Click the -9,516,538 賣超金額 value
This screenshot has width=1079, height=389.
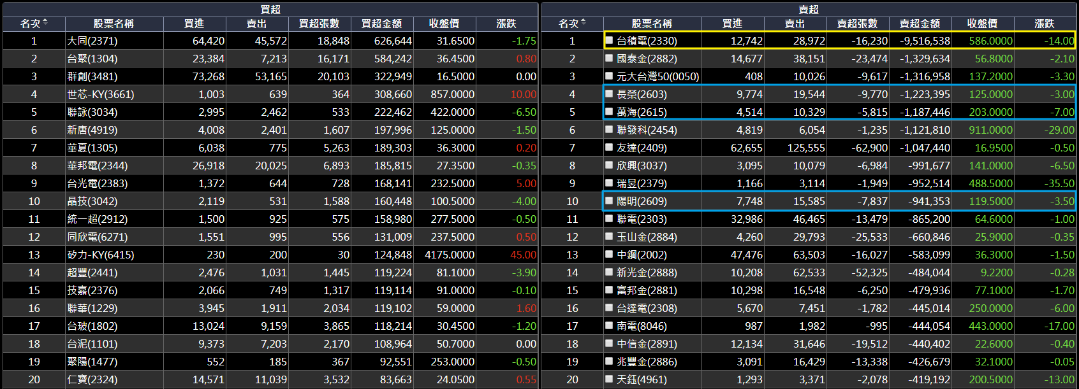pos(925,41)
